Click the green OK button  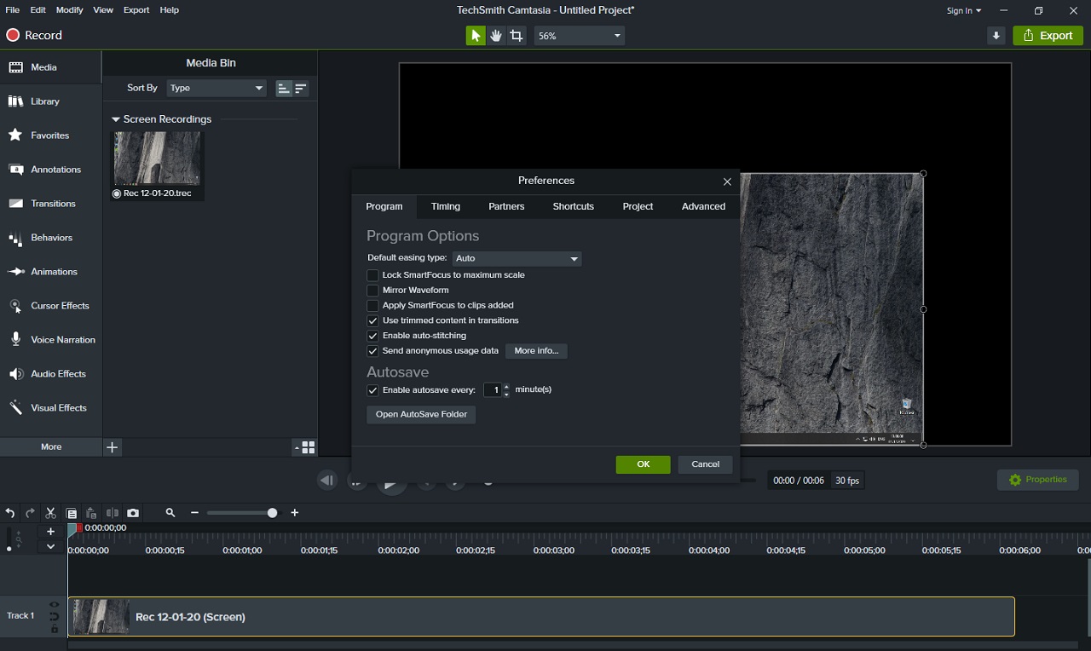point(643,464)
